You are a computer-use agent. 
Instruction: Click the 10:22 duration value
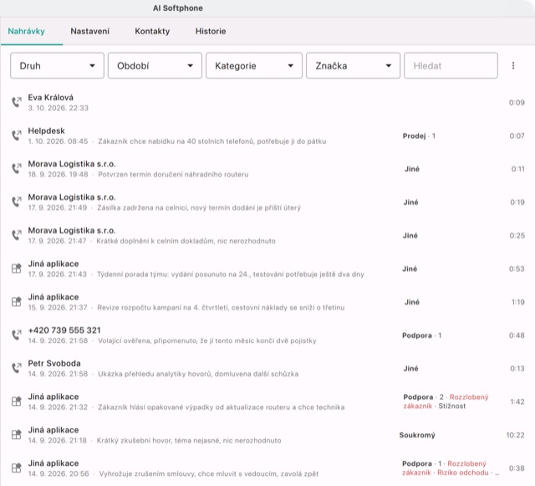pyautogui.click(x=515, y=435)
